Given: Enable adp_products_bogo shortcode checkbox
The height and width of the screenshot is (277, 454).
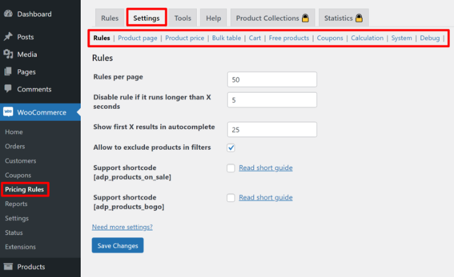Looking at the screenshot, I should pyautogui.click(x=231, y=198).
